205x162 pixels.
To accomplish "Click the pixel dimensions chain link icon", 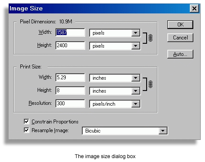I will (x=151, y=38).
